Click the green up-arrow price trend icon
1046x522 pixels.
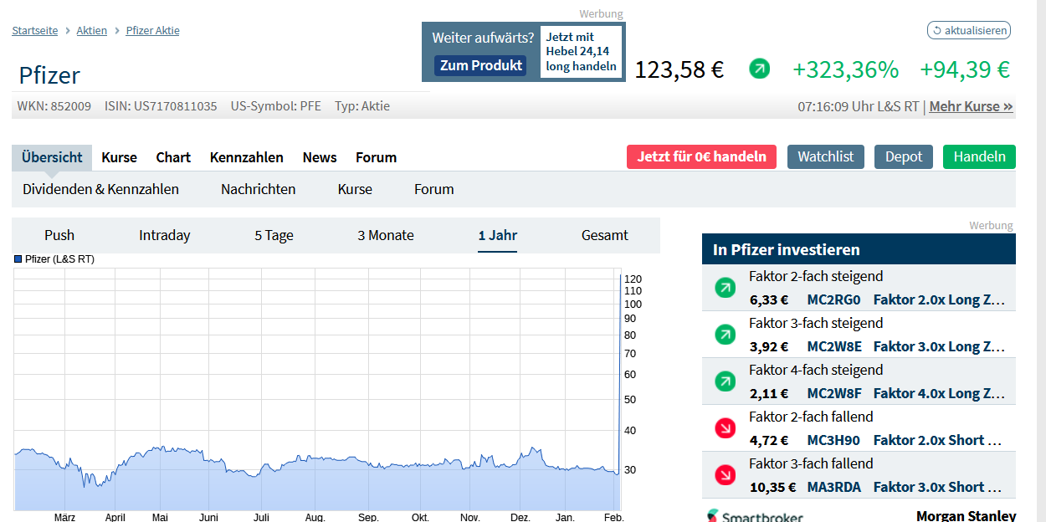point(760,69)
